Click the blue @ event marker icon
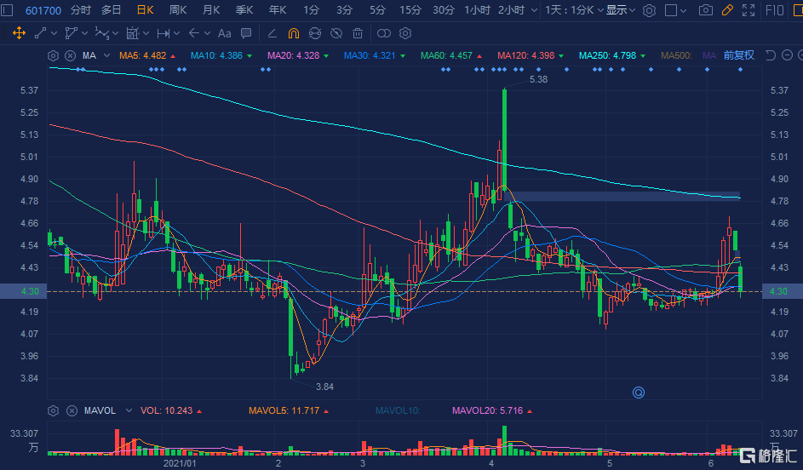This screenshot has width=803, height=470. tap(639, 393)
